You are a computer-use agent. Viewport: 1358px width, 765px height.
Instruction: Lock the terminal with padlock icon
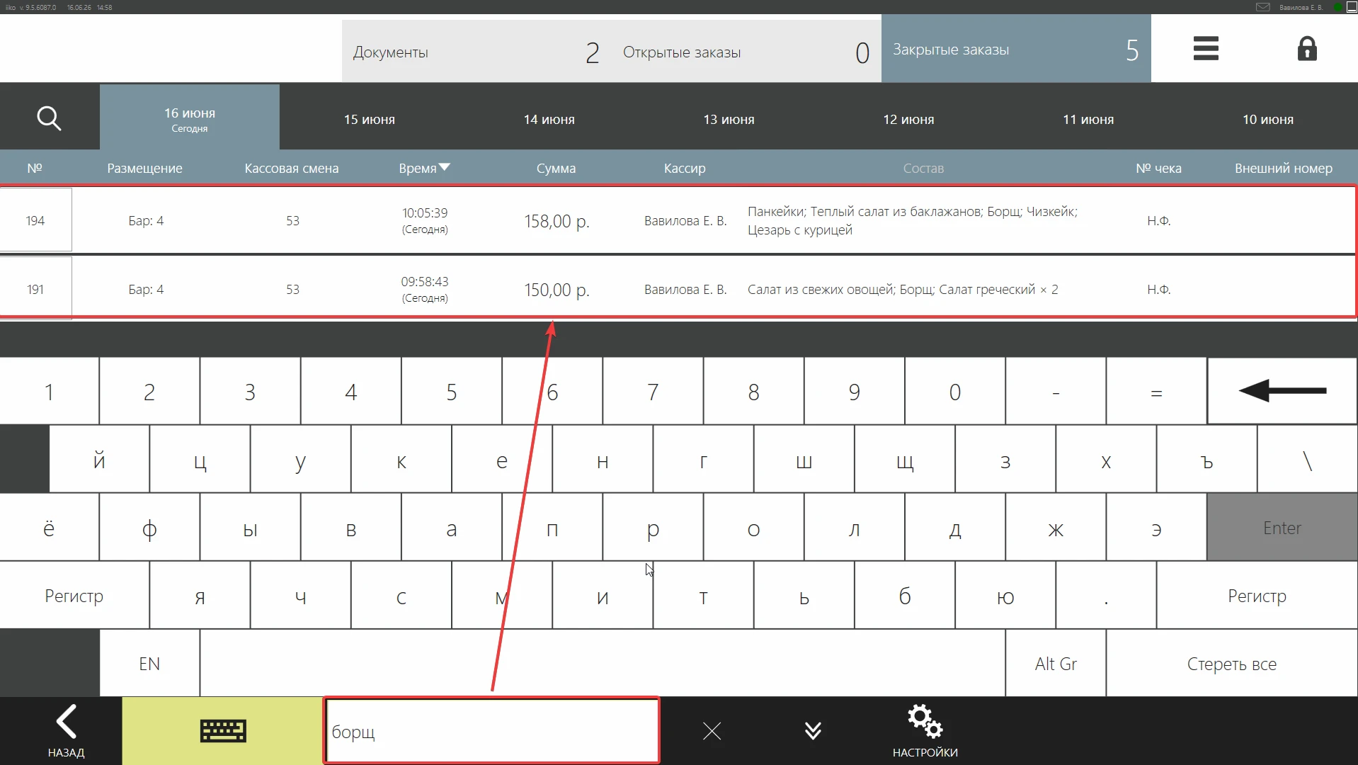click(x=1306, y=49)
